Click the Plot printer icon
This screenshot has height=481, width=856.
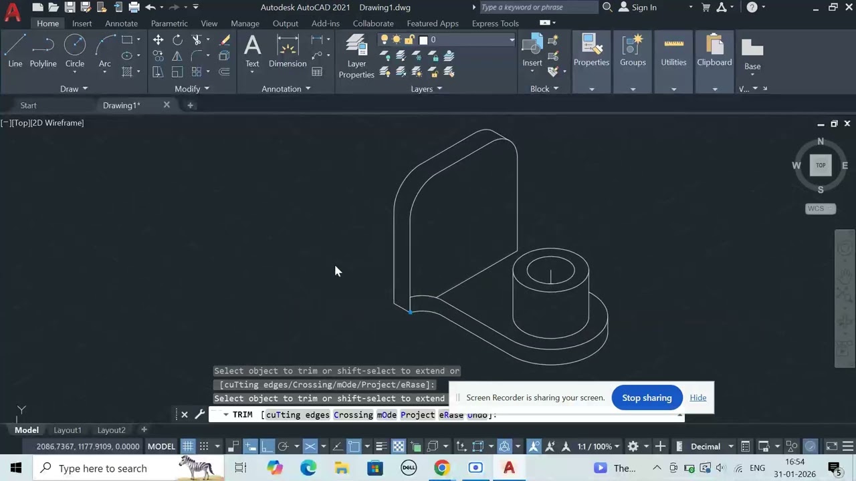(x=134, y=7)
